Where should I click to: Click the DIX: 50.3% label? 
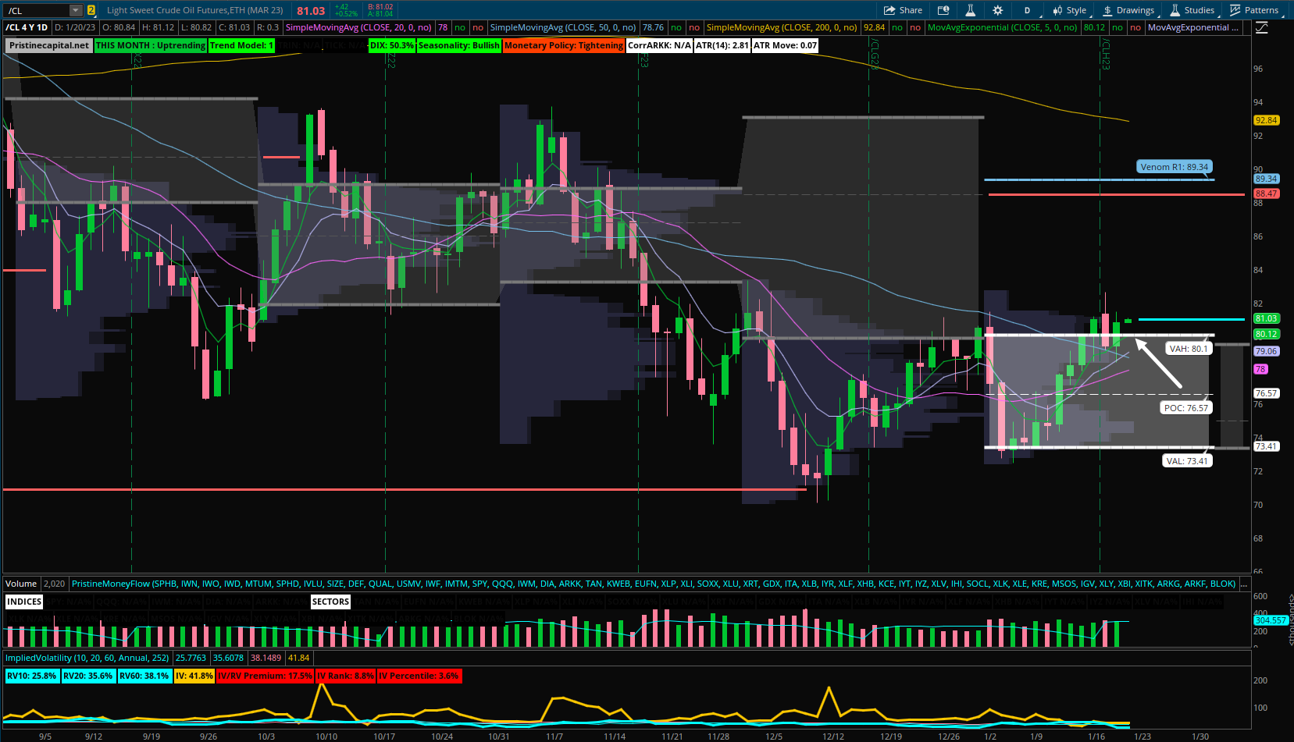click(392, 45)
